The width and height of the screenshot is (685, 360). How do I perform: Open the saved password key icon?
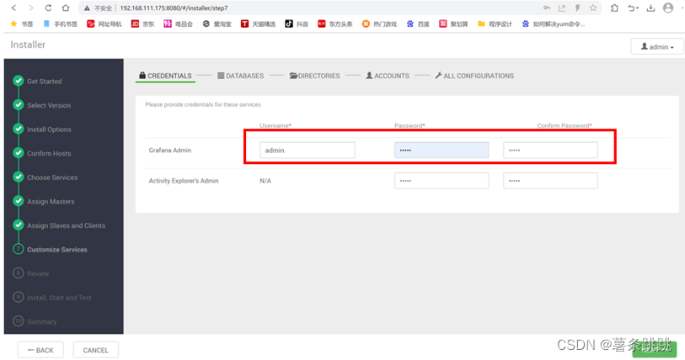(547, 8)
